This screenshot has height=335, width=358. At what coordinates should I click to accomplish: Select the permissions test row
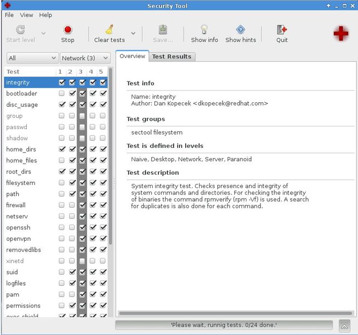(x=56, y=305)
